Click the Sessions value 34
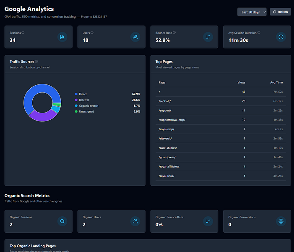Viewport: 294px width, 252px height. point(13,40)
